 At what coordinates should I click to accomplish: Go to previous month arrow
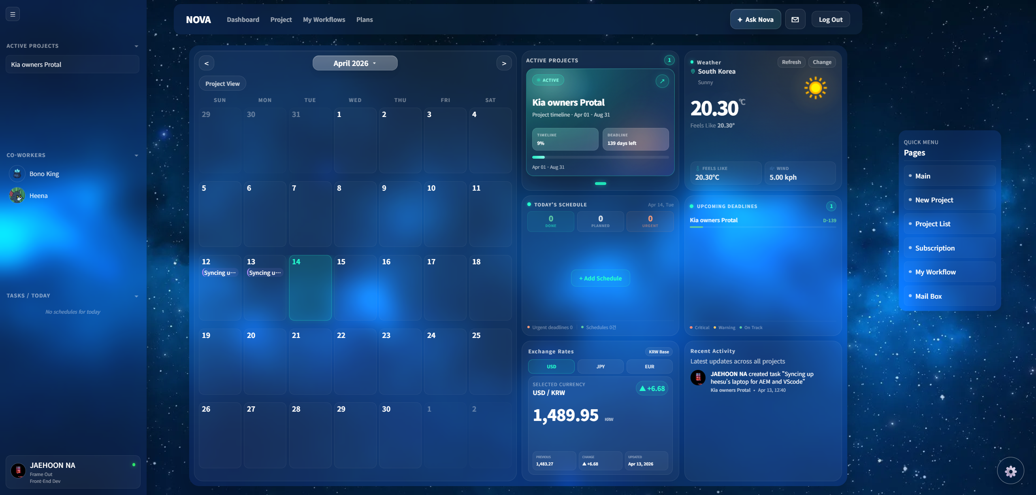(207, 63)
